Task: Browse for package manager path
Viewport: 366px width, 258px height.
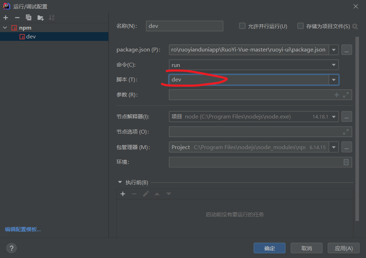Action: (x=347, y=147)
